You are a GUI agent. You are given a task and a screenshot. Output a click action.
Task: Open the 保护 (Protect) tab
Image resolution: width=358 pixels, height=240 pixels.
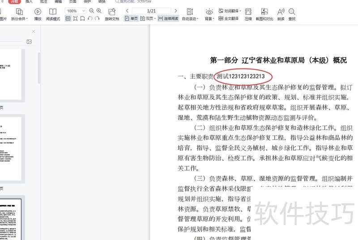pyautogui.click(x=87, y=2)
